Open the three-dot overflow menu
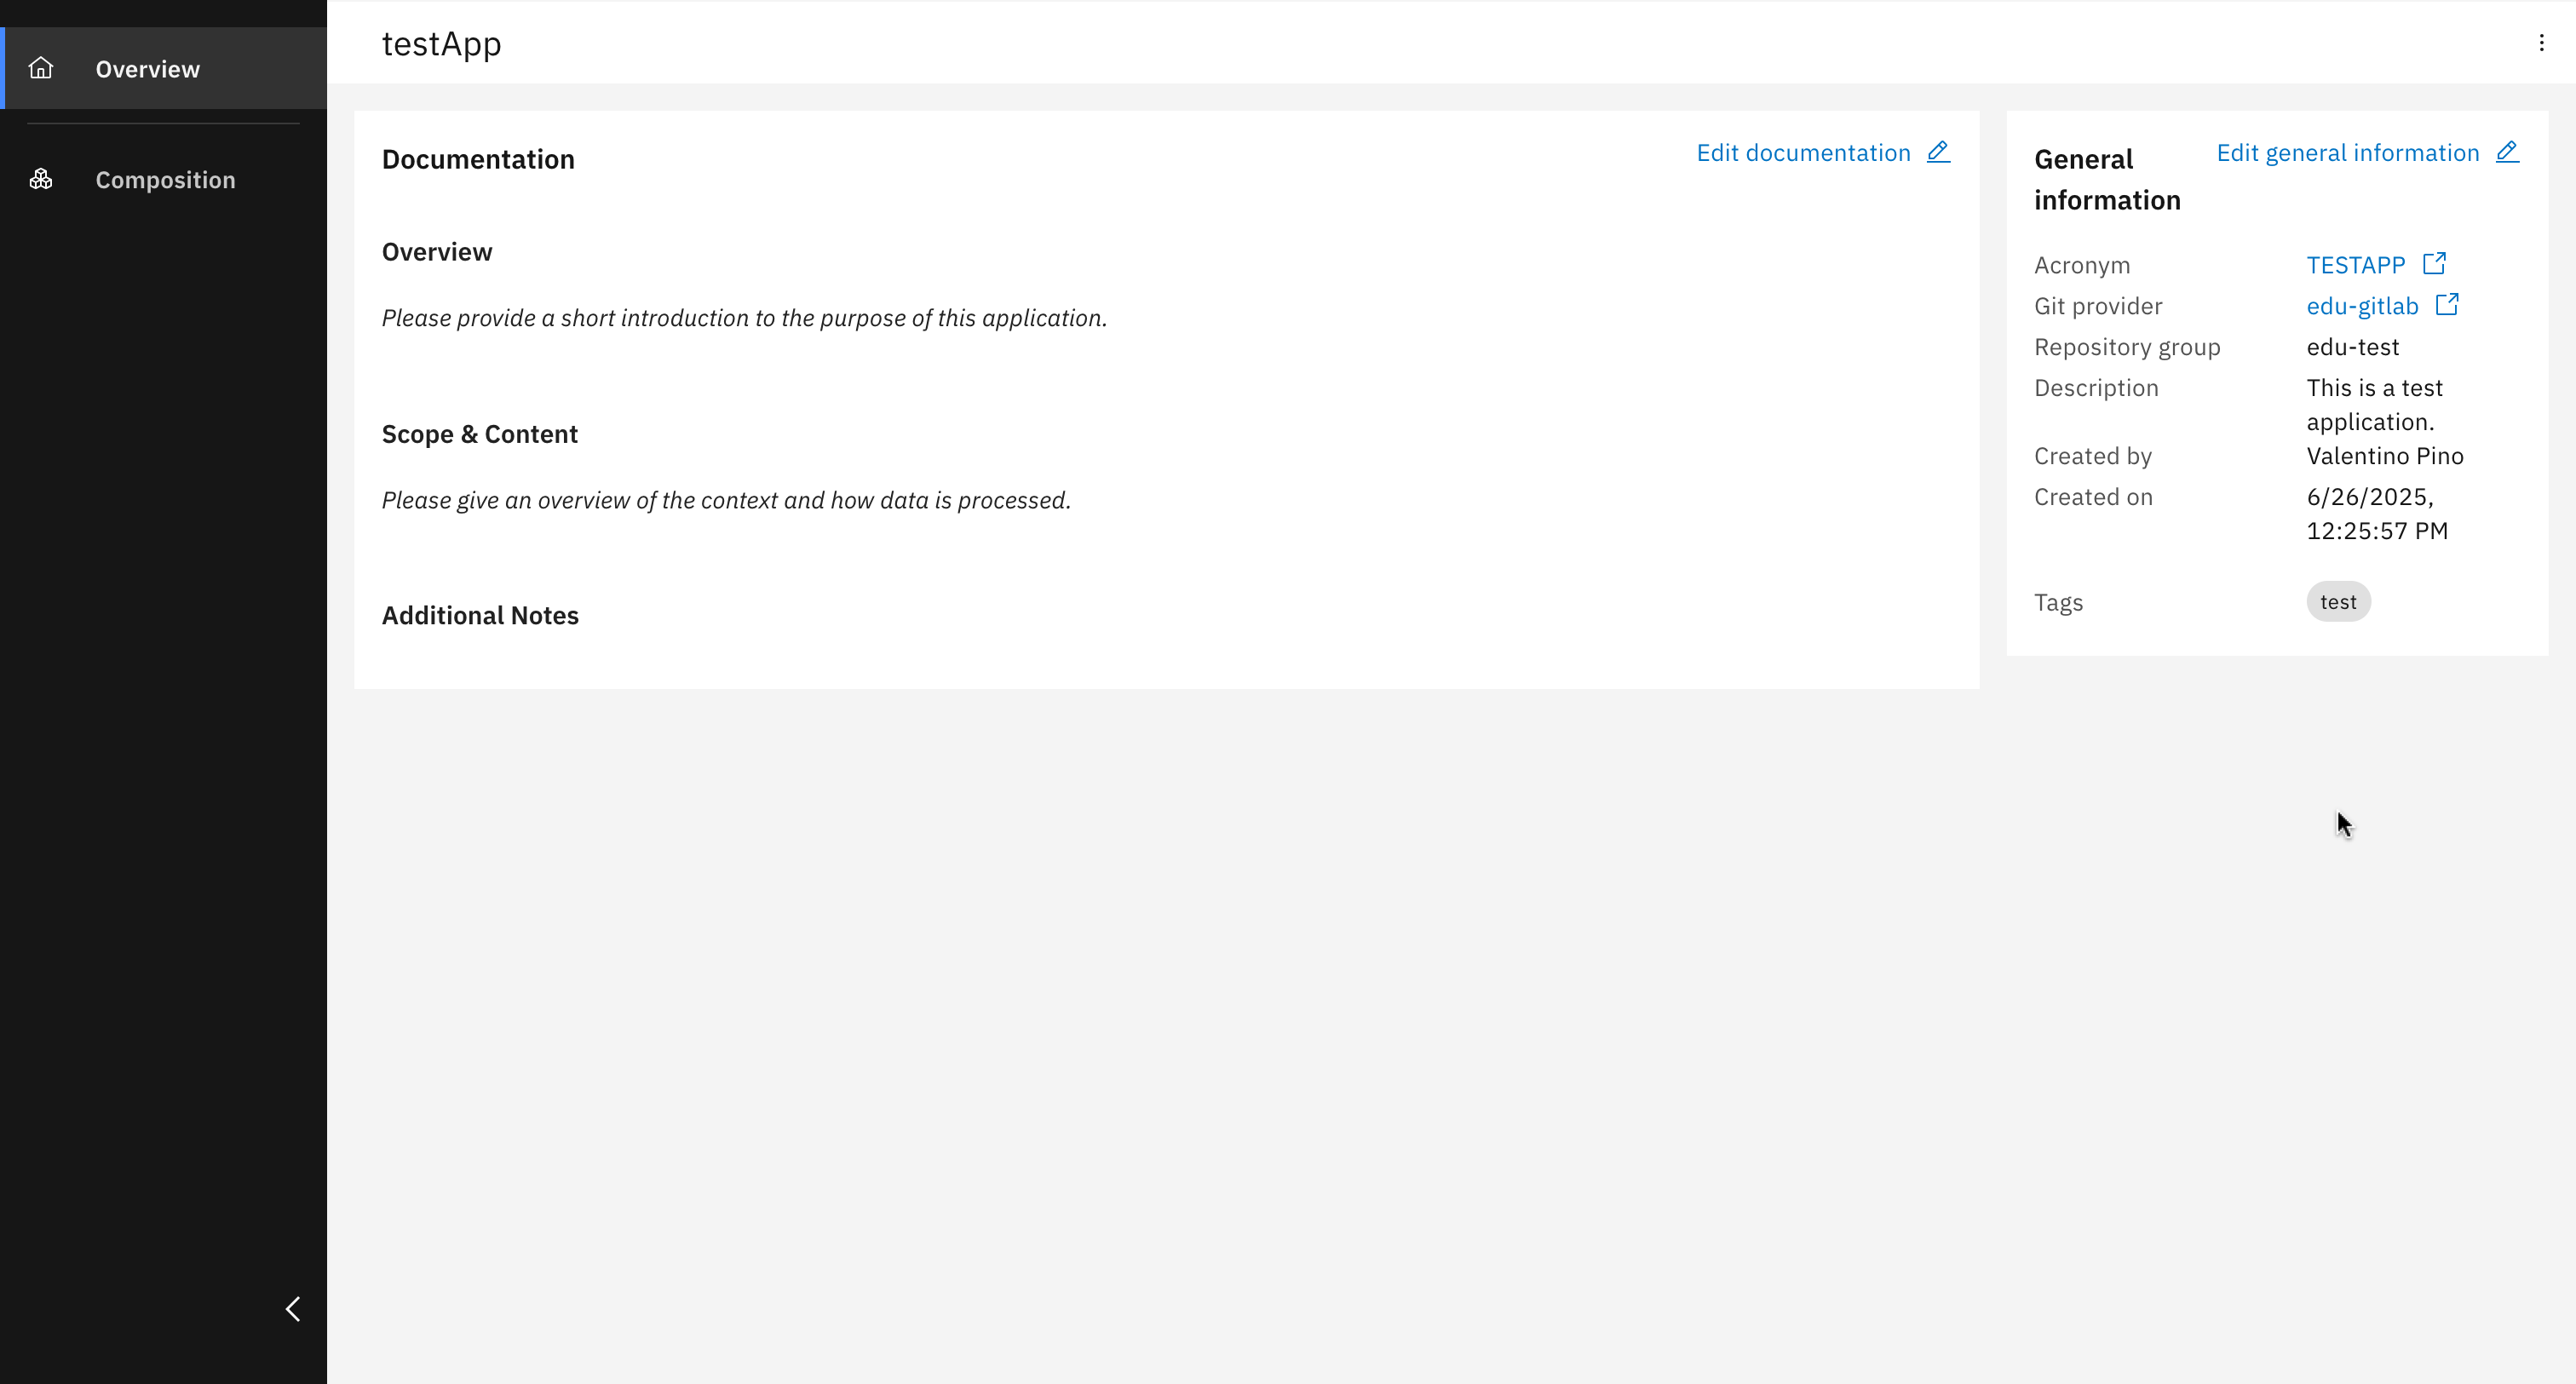This screenshot has height=1384, width=2576. click(2541, 42)
